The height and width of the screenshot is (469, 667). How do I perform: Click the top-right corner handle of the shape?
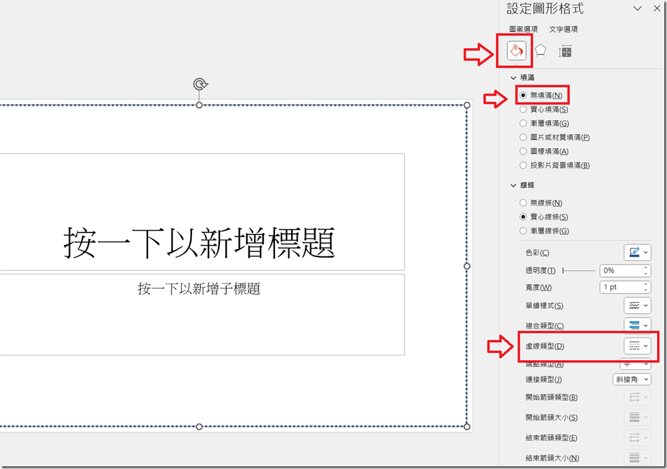(467, 105)
